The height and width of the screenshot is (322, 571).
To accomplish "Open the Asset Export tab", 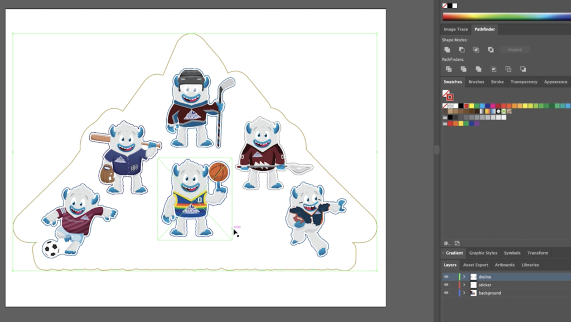I will pos(476,265).
